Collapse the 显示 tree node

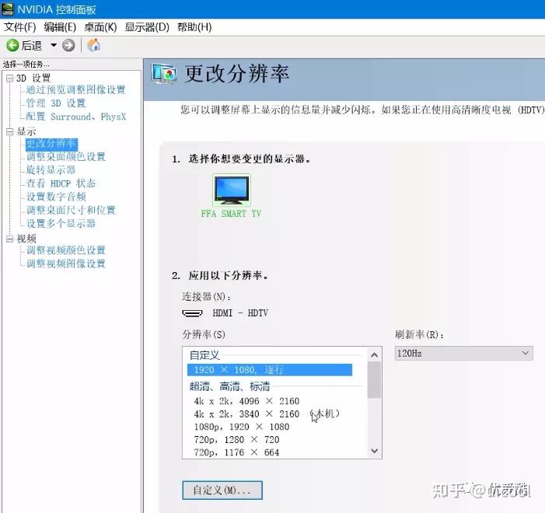click(10, 132)
